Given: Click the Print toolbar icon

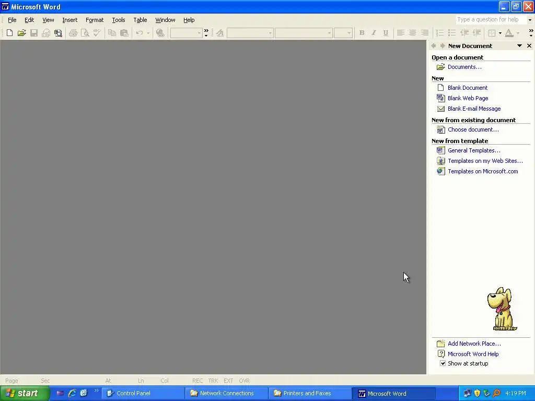Looking at the screenshot, I should tap(73, 33).
